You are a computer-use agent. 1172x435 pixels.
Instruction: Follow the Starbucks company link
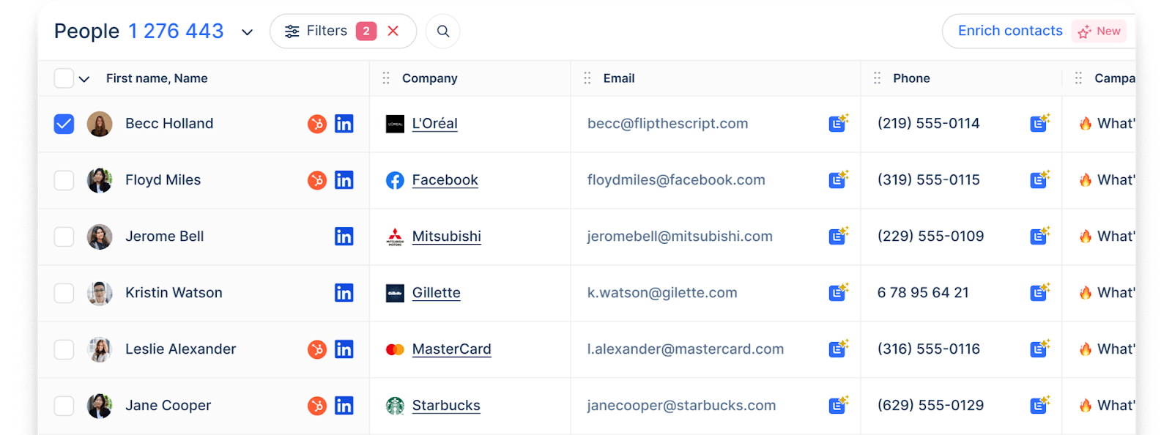(445, 406)
